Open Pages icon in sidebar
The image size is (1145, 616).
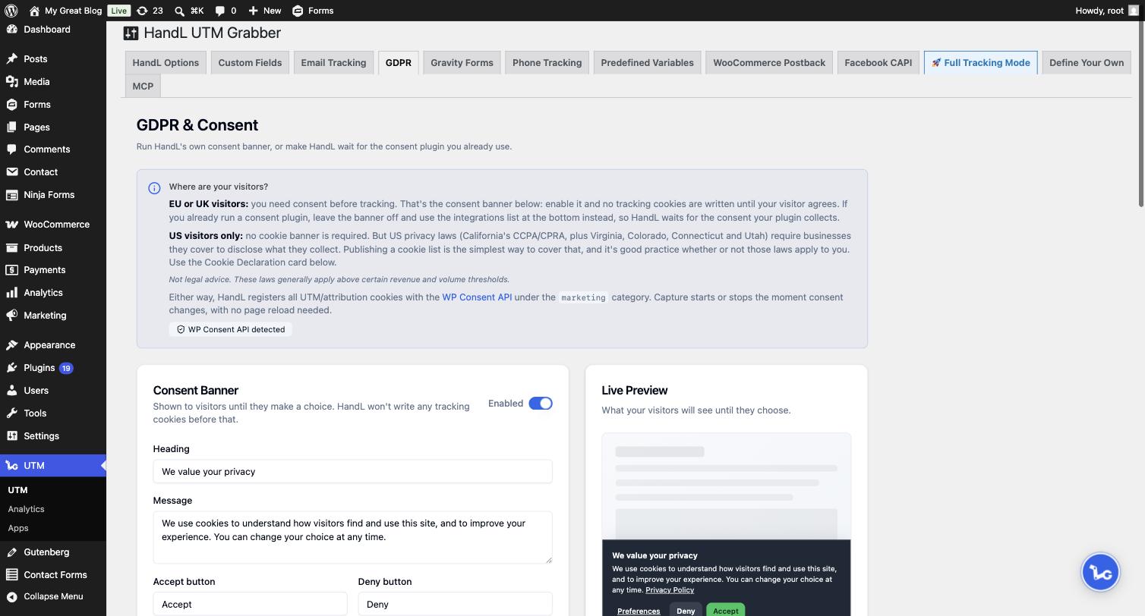pyautogui.click(x=11, y=127)
